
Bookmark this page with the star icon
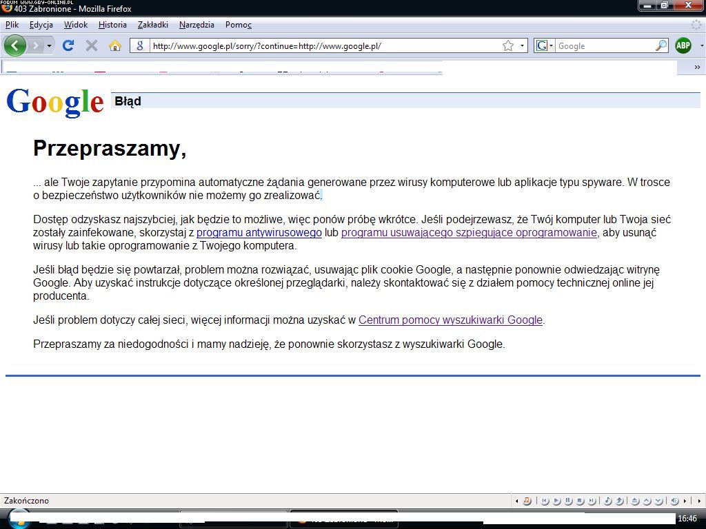[x=508, y=45]
